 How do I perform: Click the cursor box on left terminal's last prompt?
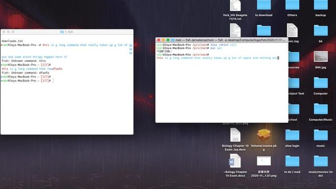(53, 81)
